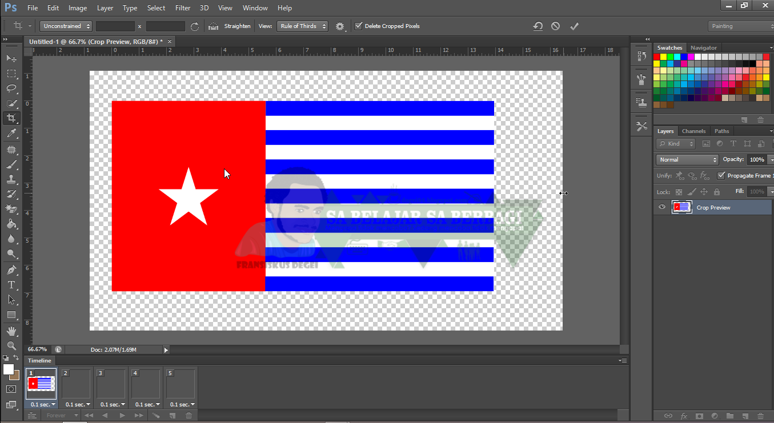The image size is (774, 423).
Task: Open the History panel icon
Action: (x=641, y=56)
